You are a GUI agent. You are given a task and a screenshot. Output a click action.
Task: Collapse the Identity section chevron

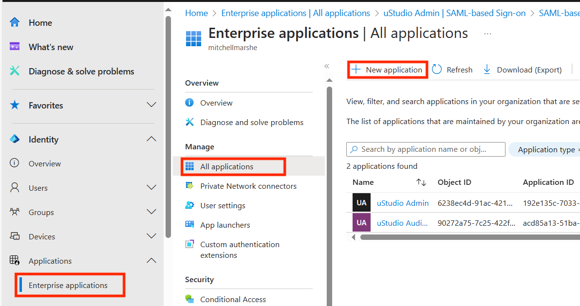click(x=151, y=139)
